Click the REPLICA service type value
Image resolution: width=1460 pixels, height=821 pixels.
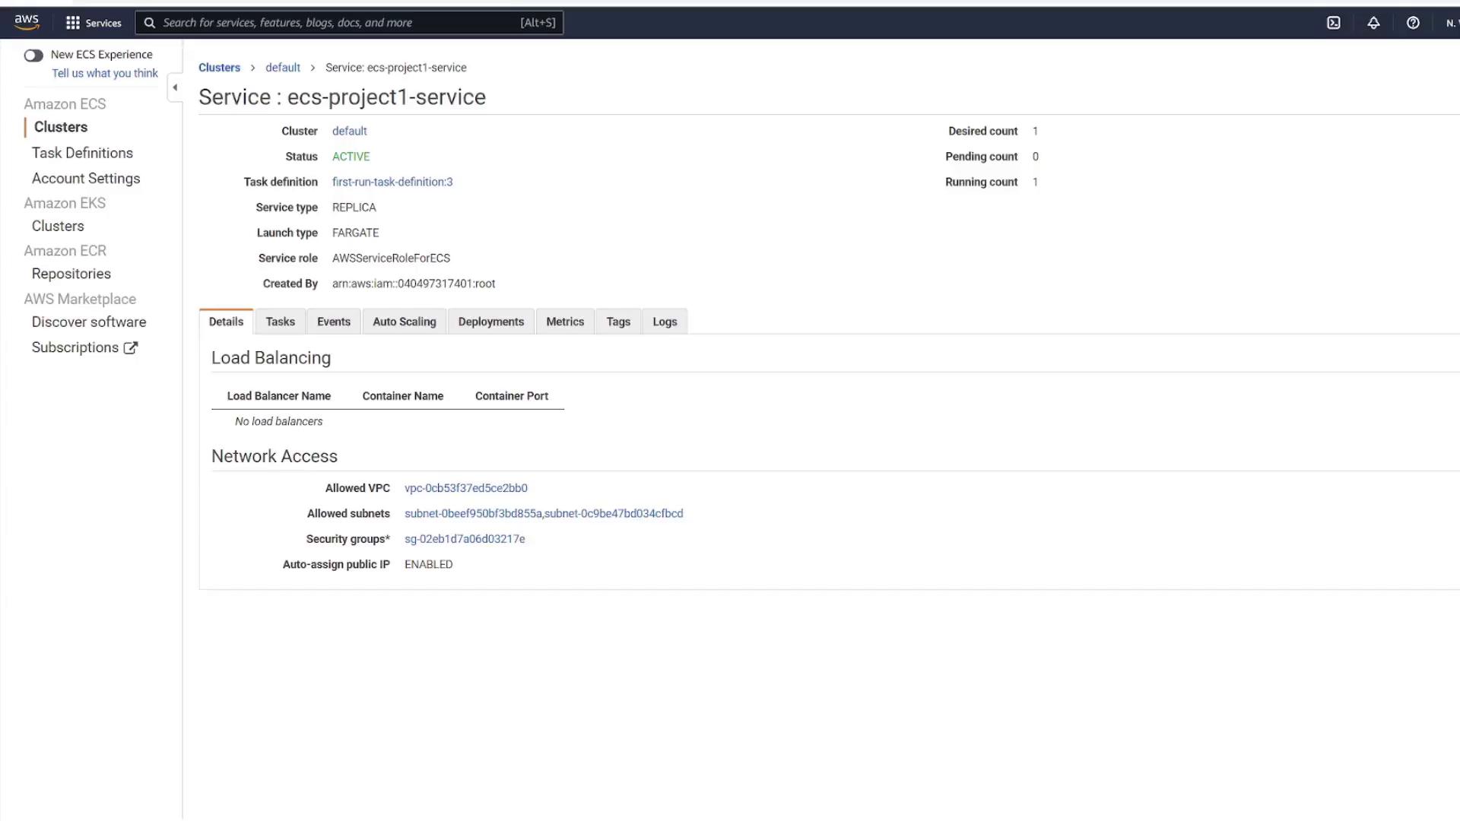(354, 208)
